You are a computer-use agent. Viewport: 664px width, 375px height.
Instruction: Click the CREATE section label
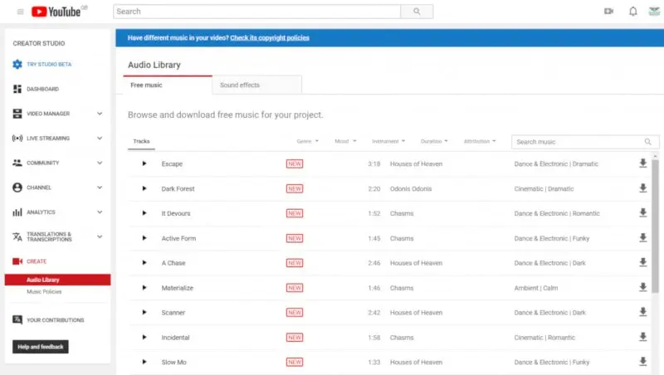tap(37, 261)
